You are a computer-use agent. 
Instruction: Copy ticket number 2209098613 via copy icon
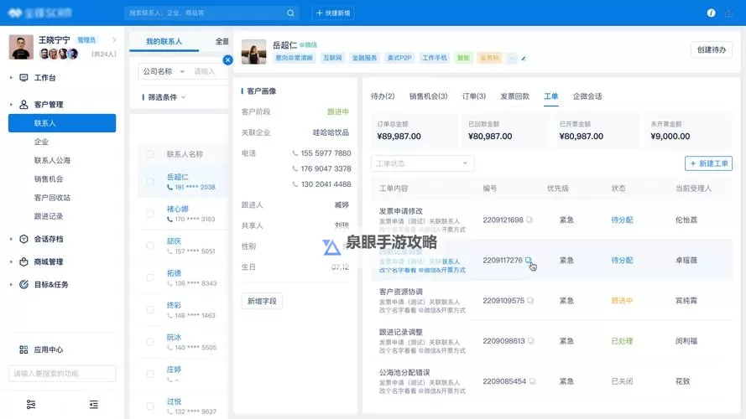point(531,341)
